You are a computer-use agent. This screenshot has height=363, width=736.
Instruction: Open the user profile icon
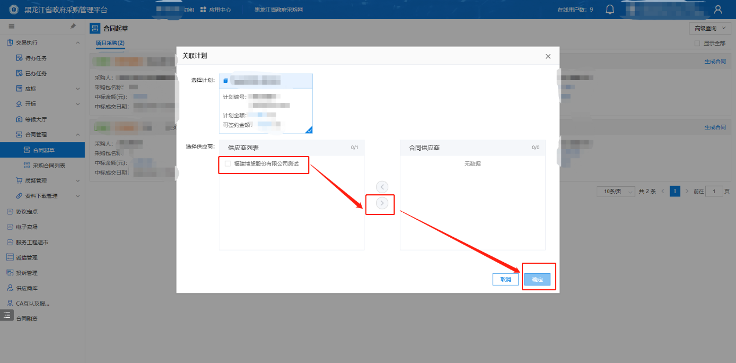click(718, 9)
